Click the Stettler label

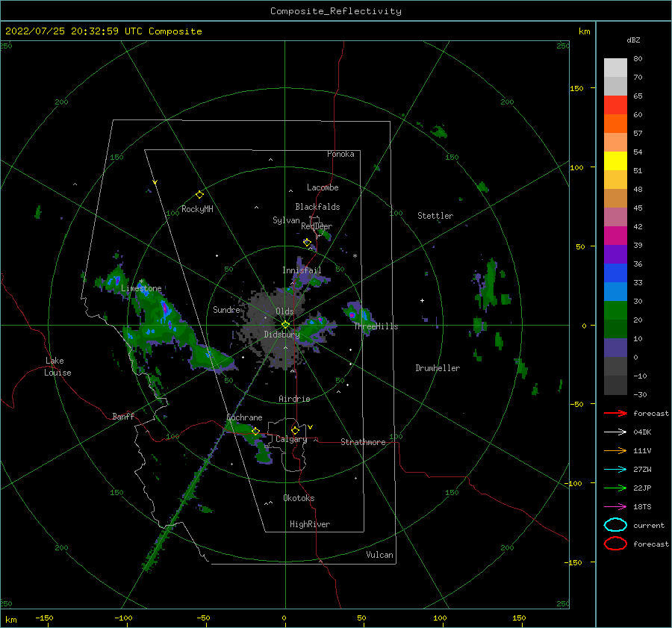pyautogui.click(x=435, y=216)
